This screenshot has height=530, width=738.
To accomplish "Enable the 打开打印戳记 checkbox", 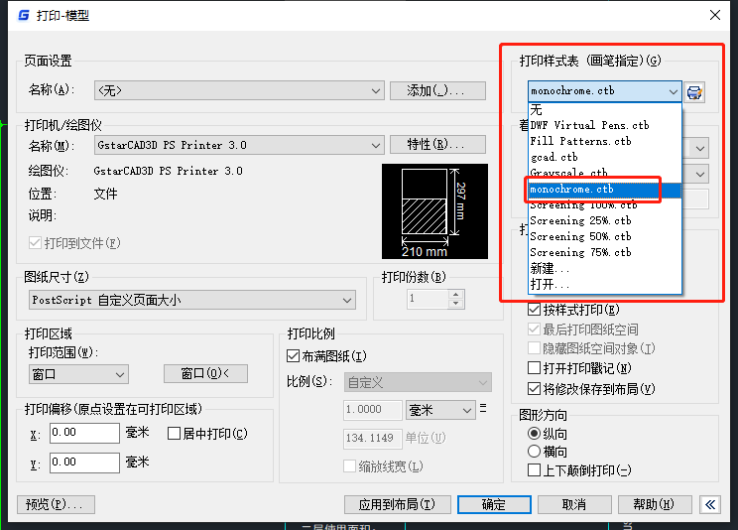I will 534,367.
